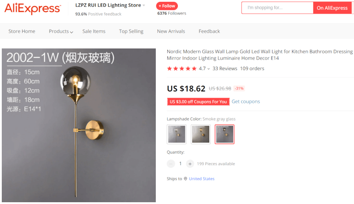Select the second lampshade color thumbnail
354x204 pixels.
pyautogui.click(x=200, y=134)
